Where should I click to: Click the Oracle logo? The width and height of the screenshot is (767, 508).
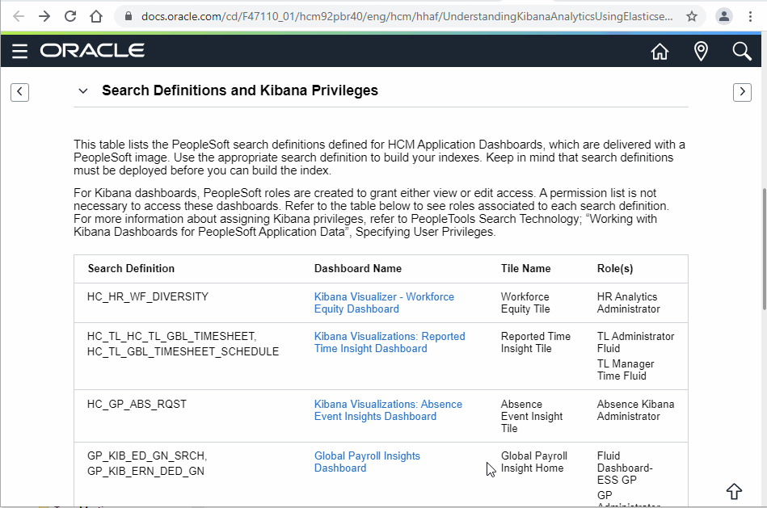[92, 51]
